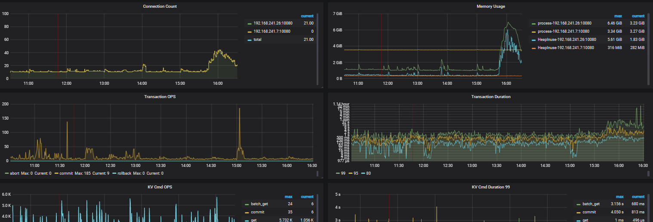
Task: Toggle the total series in Connection Count
Action: [257, 40]
